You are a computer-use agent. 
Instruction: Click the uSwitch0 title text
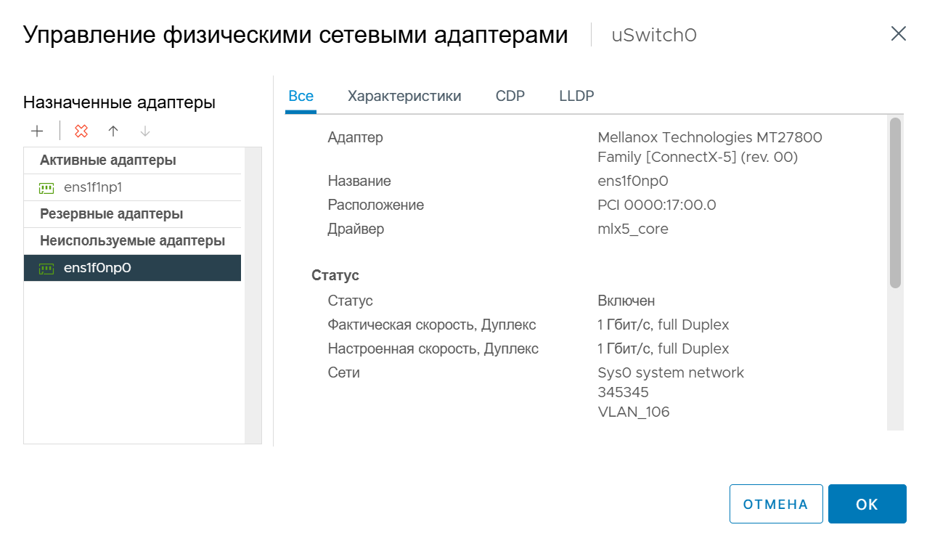pos(654,35)
